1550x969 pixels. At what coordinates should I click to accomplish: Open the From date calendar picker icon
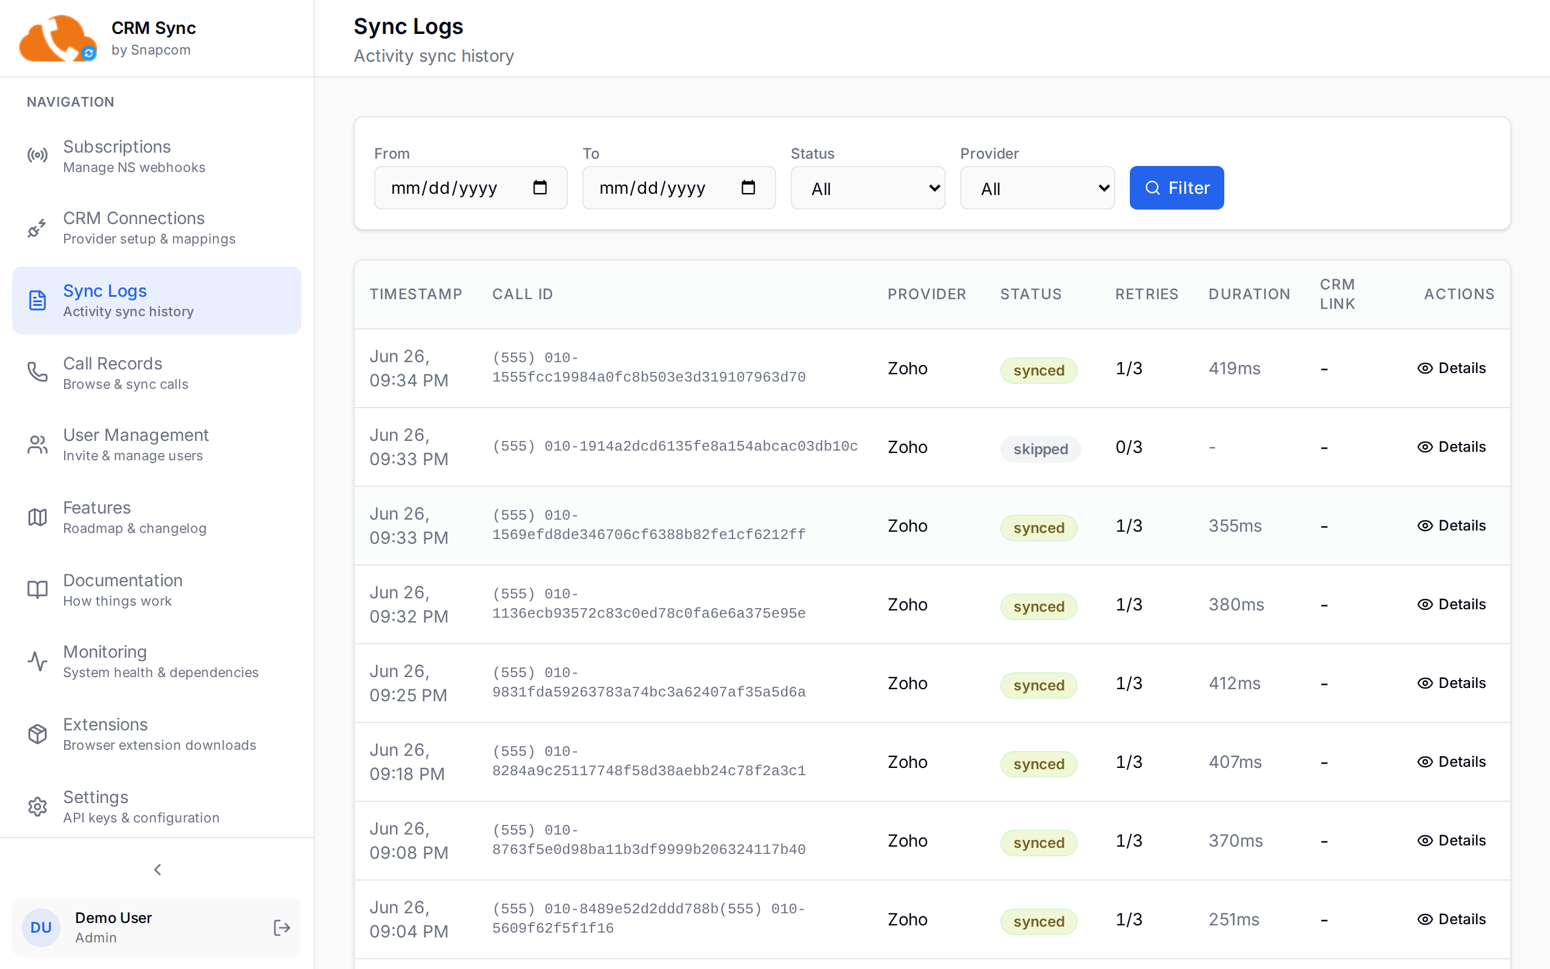[540, 187]
